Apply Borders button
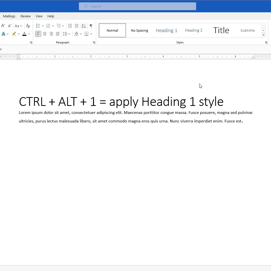 pos(86,34)
